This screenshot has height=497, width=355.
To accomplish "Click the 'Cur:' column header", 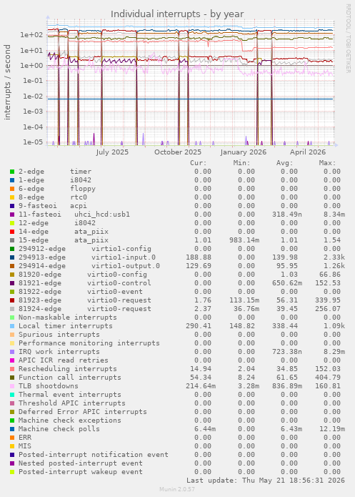I will 199,163.
